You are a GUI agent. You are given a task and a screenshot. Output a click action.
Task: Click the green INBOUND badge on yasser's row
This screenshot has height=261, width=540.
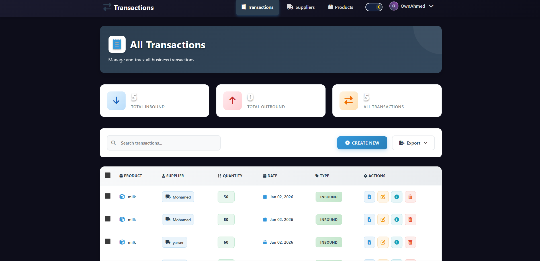click(x=329, y=242)
